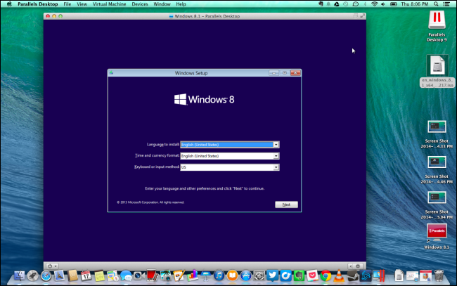Click the Evernote menu bar icon
Screen dimensions: 457x286
321,4
